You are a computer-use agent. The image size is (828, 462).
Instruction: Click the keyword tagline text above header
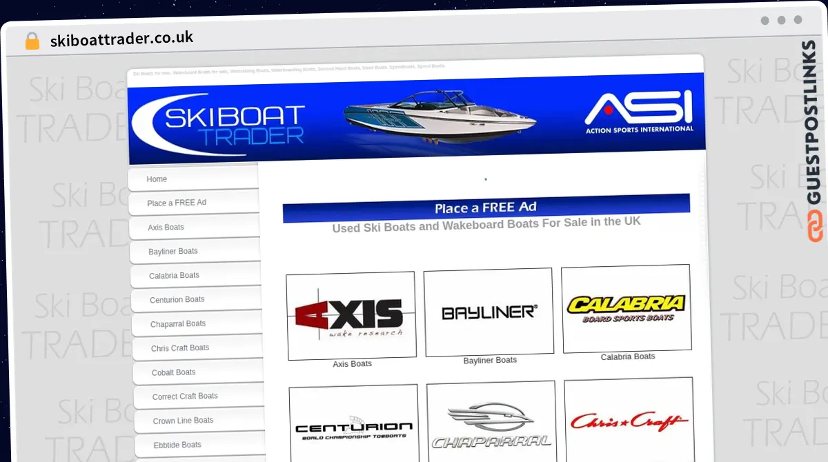[289, 70]
